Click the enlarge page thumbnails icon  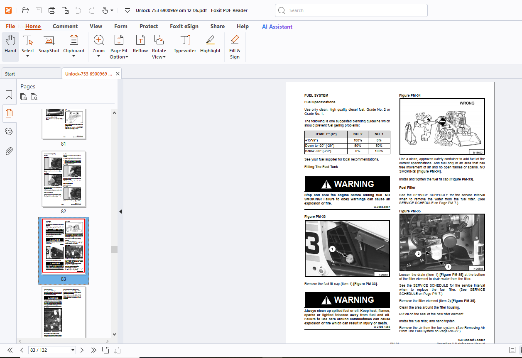tap(24, 97)
